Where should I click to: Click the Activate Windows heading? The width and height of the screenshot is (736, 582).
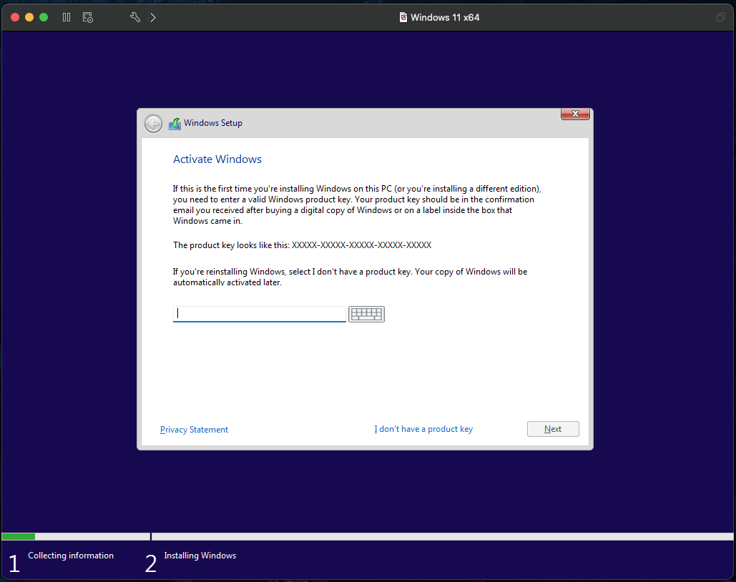pos(217,159)
